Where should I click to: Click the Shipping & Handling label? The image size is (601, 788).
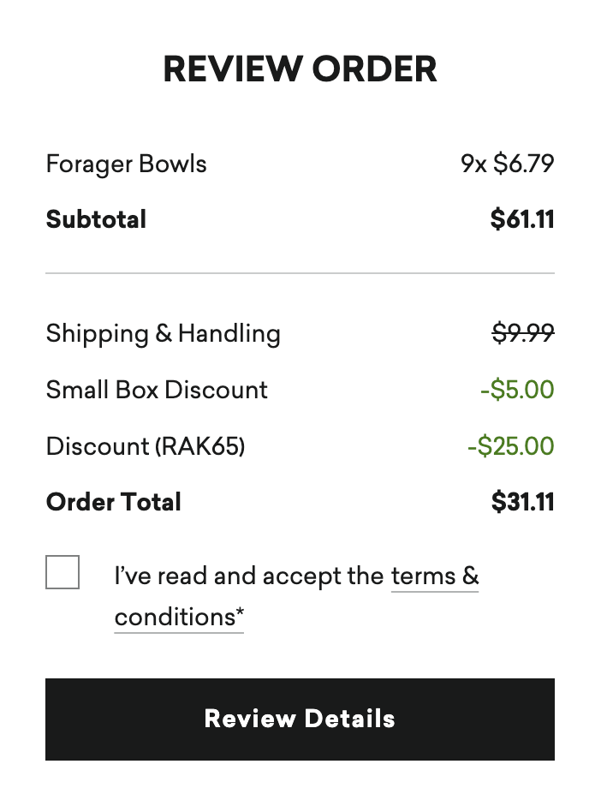[x=163, y=333]
